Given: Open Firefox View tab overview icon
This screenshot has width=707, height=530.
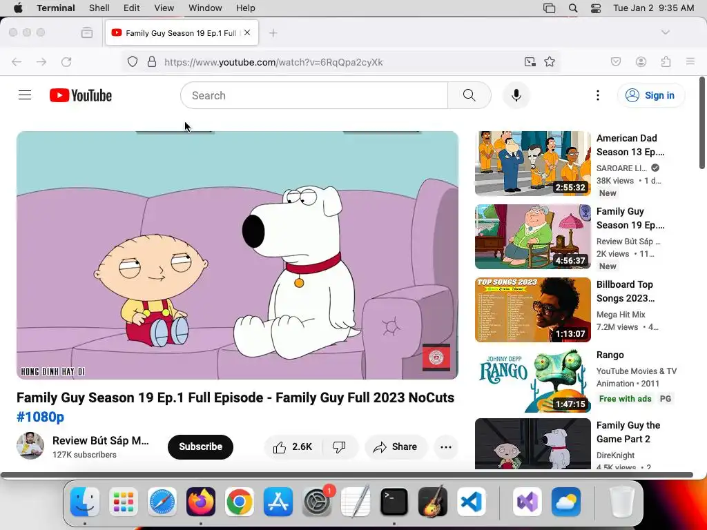Looking at the screenshot, I should click(x=87, y=32).
